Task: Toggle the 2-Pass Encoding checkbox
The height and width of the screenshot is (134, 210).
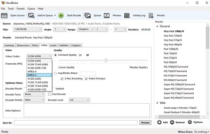Action: point(62,79)
